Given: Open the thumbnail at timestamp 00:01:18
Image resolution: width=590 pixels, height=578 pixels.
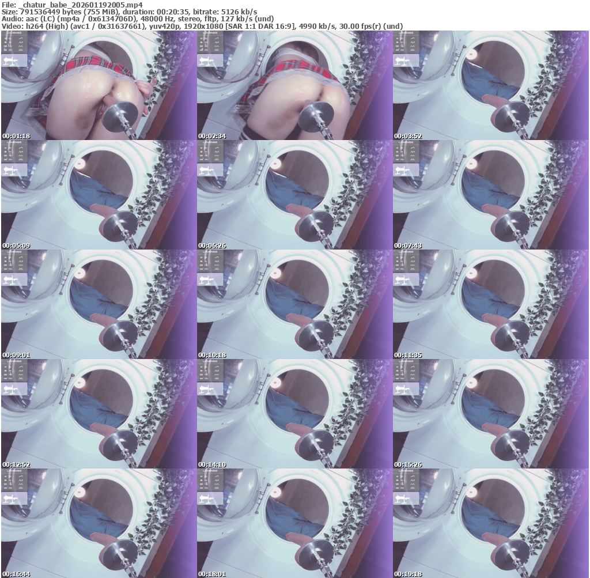Looking at the screenshot, I should point(99,85).
